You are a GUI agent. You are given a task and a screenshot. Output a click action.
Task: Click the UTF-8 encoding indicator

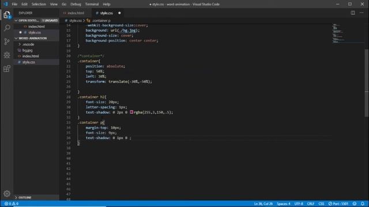299,204
